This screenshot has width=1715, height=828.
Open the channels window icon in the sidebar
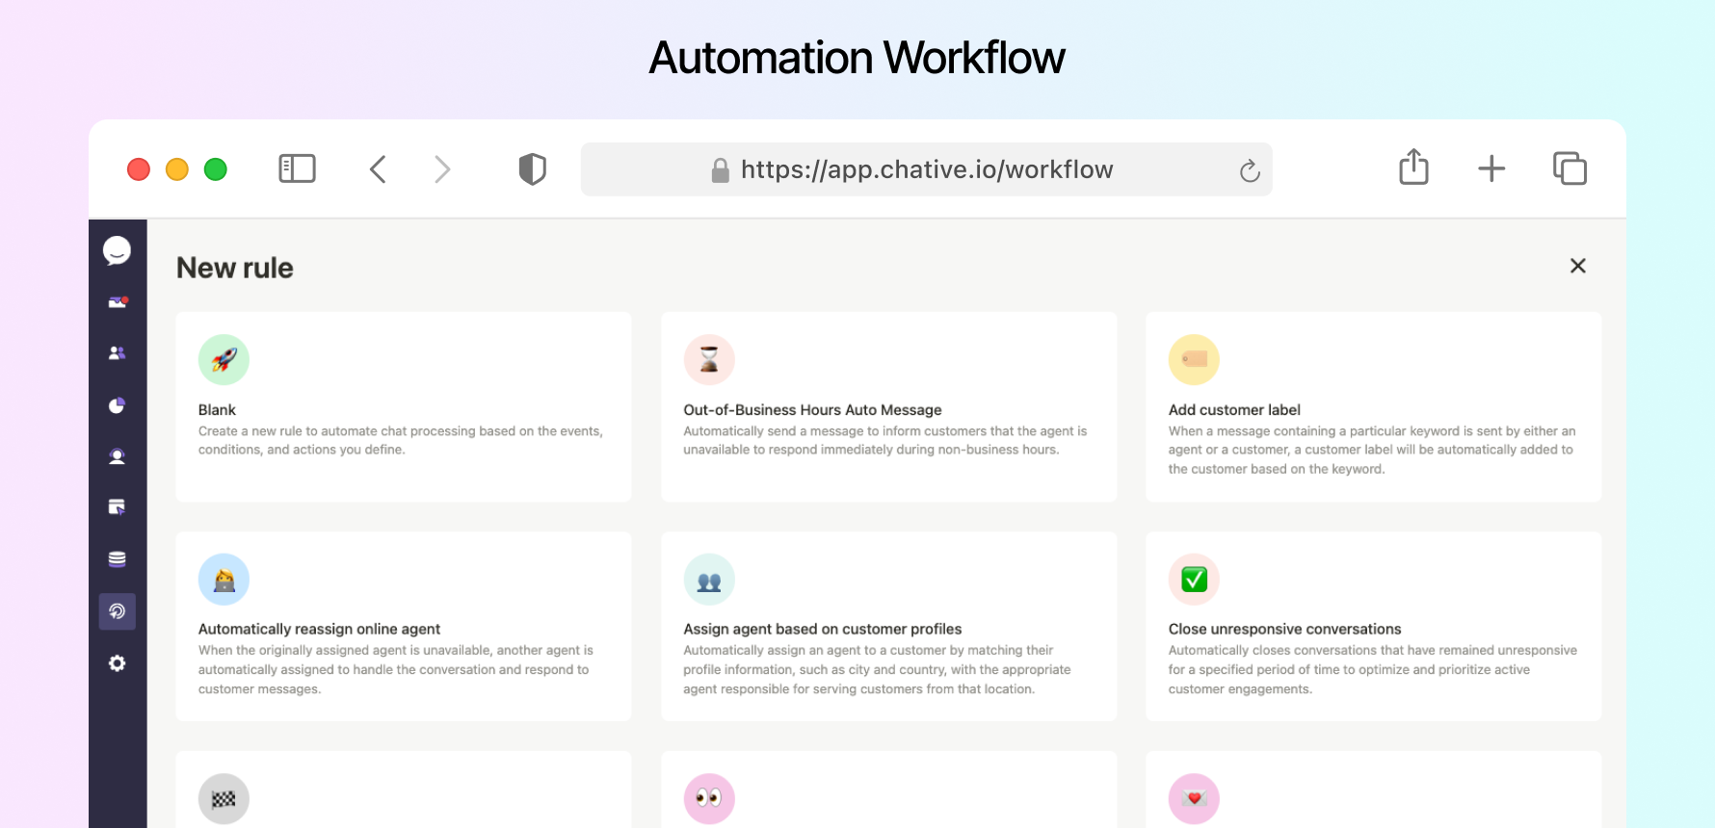tap(117, 507)
